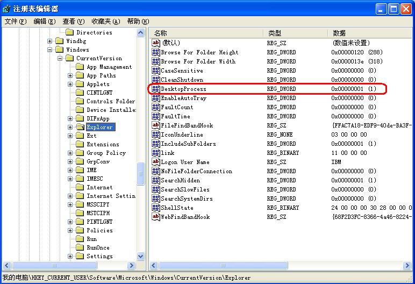Click the RunOnce key folder icon

tap(80, 247)
